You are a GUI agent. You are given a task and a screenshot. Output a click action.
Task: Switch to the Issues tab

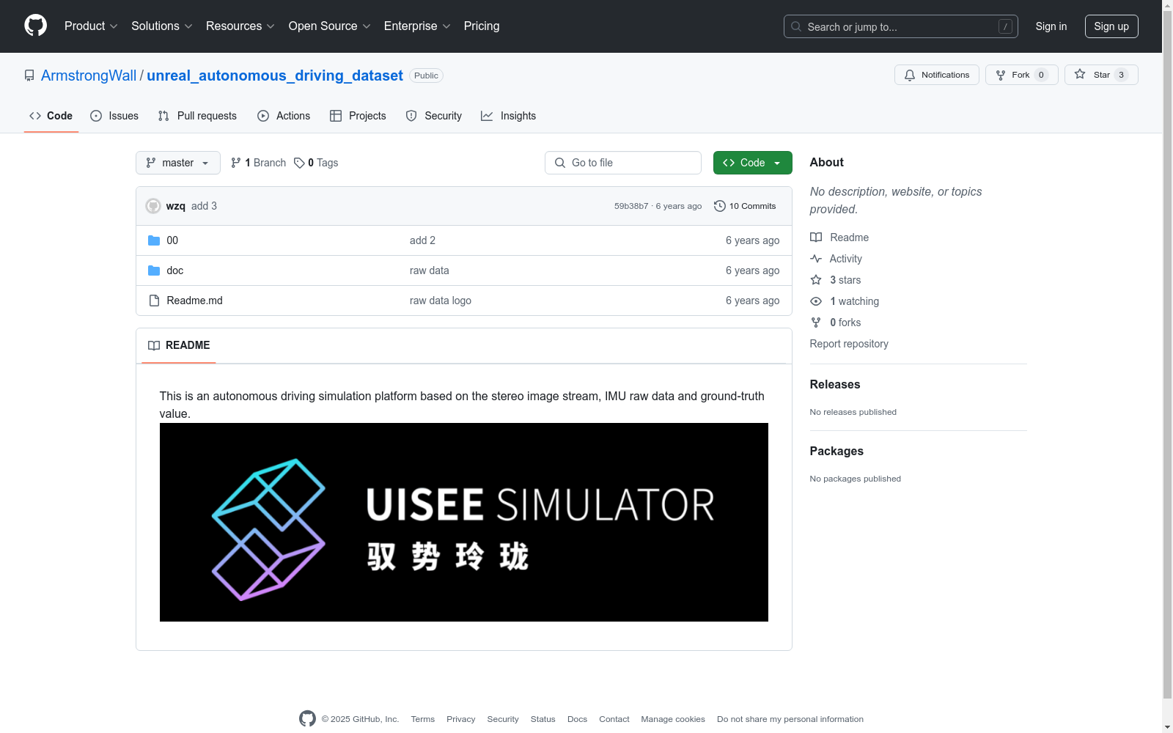(x=114, y=116)
